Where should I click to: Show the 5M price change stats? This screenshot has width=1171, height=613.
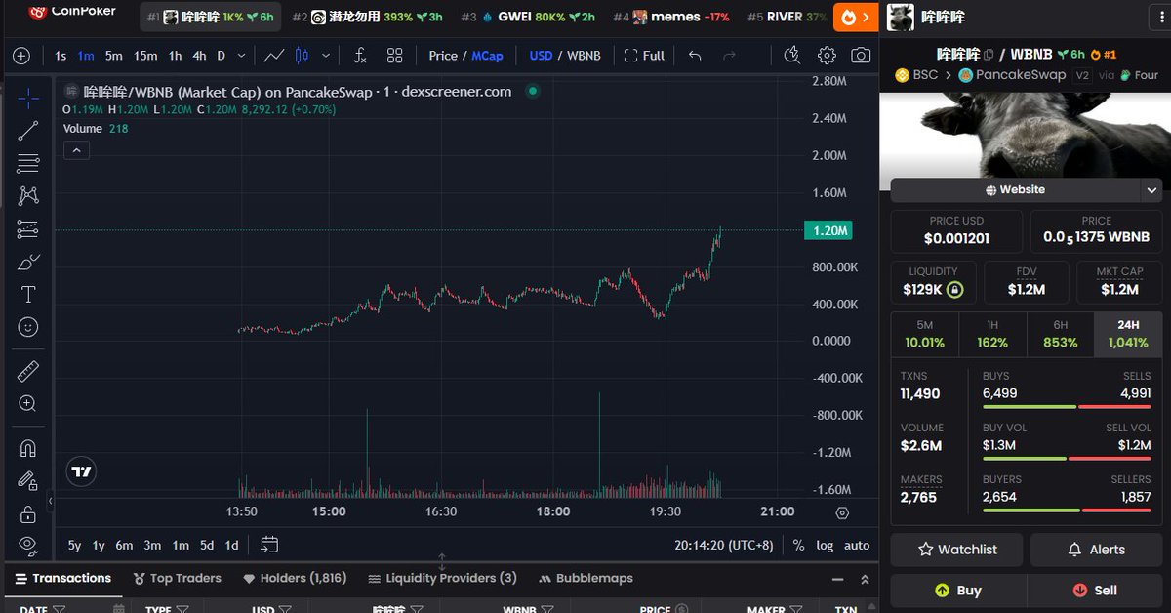pyautogui.click(x=925, y=333)
